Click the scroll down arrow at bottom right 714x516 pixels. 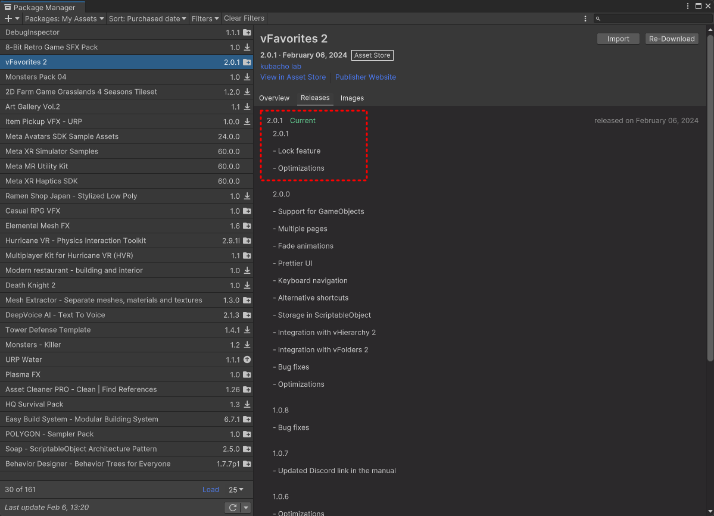(x=710, y=512)
